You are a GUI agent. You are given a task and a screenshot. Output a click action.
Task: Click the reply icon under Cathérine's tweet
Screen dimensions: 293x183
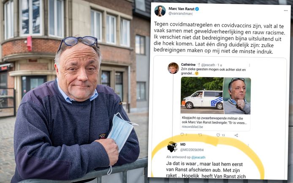point(182,135)
